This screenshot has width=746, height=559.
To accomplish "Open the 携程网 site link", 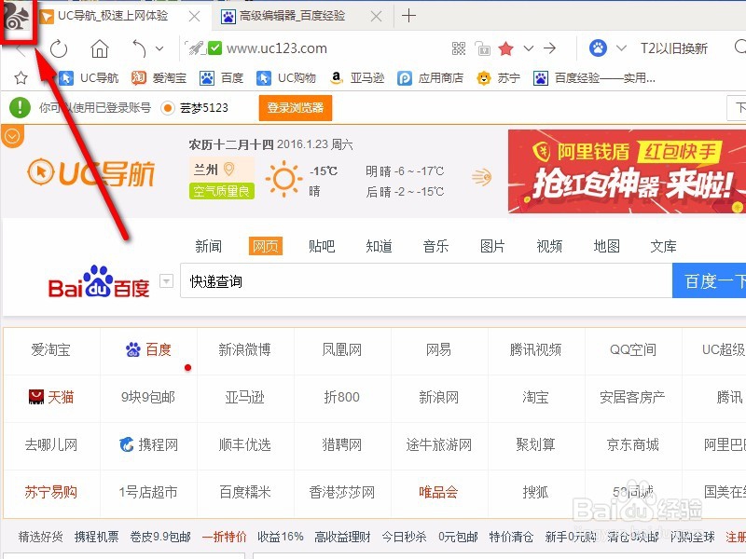I will (148, 445).
